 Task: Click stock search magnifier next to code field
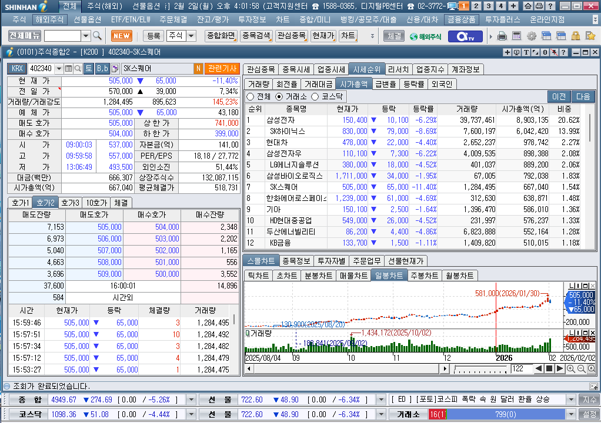click(x=78, y=69)
